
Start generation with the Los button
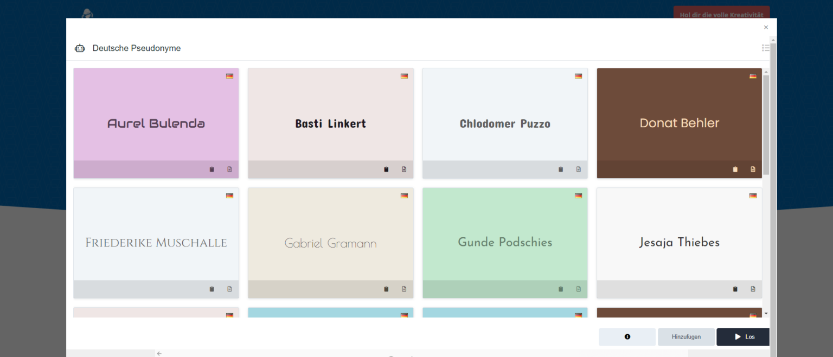[742, 337]
